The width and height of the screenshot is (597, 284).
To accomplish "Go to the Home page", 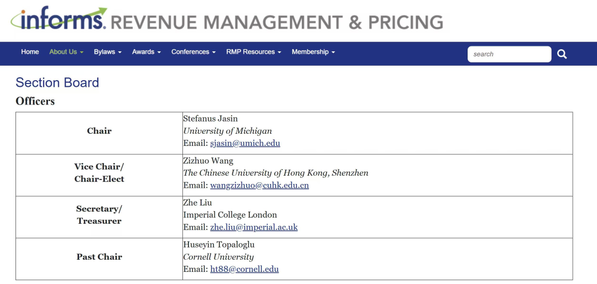I will pyautogui.click(x=30, y=52).
